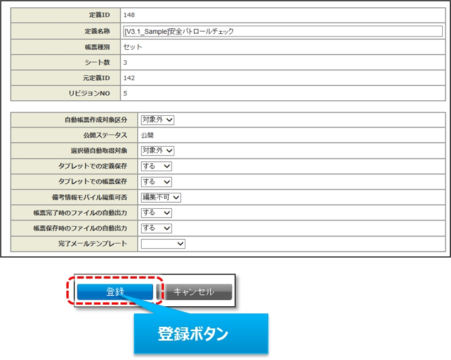This screenshot has width=451, height=360.
Task: Open the 選択値自動取得対象 dropdown
Action: [x=157, y=151]
